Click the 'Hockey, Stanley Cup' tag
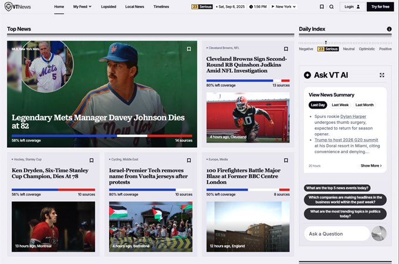The width and height of the screenshot is (399, 264). click(28, 159)
